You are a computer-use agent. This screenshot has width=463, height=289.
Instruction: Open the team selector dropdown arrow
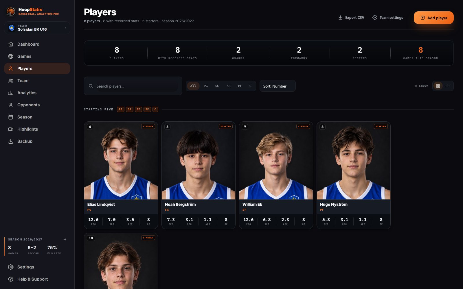[x=65, y=28]
